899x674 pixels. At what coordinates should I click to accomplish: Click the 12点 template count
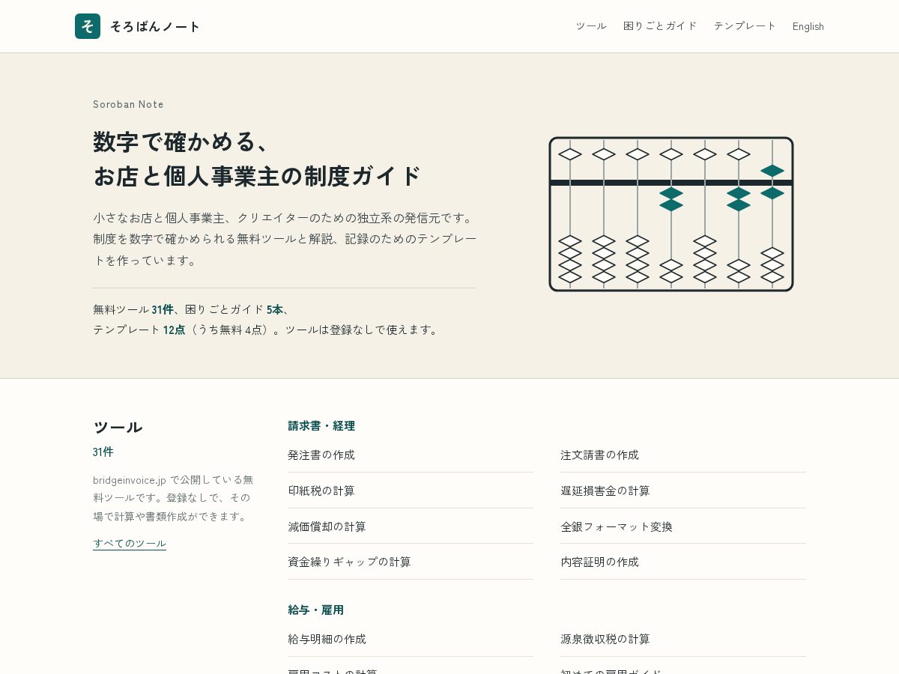pos(175,330)
